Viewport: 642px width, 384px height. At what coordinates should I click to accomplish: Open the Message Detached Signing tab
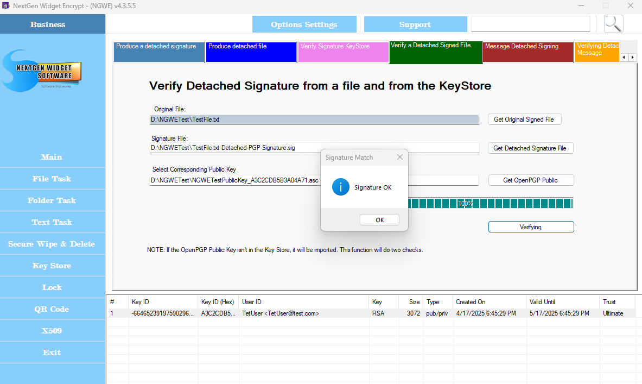click(528, 52)
